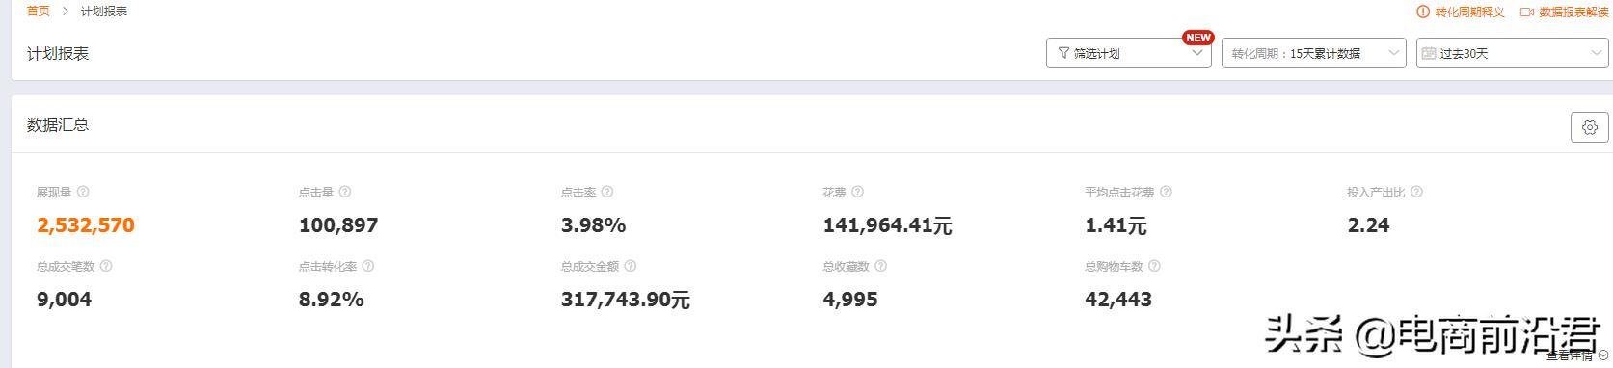Screen dimensions: 1613x368
Task: Click the 计划报表 breadcrumb item
Action: pyautogui.click(x=104, y=12)
